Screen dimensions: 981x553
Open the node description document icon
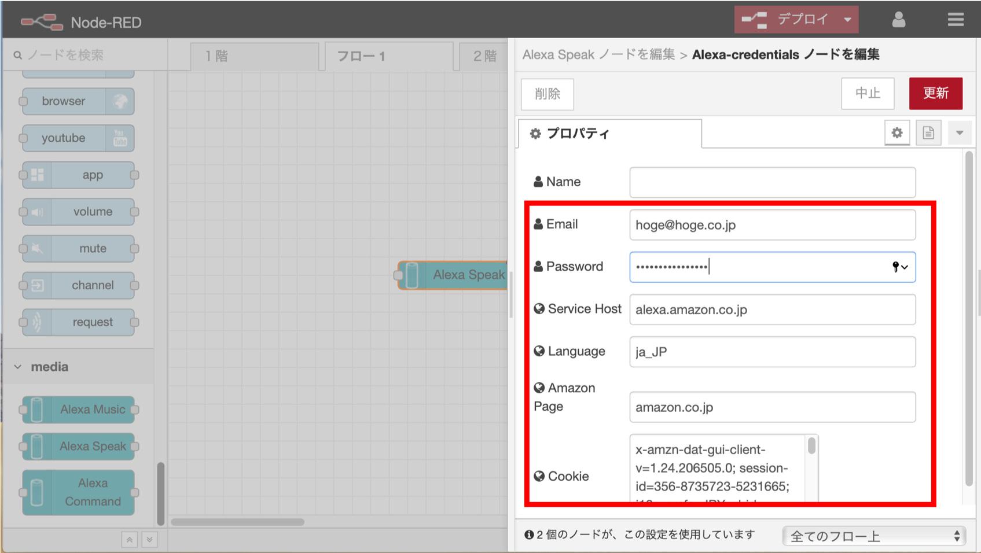pyautogui.click(x=928, y=133)
